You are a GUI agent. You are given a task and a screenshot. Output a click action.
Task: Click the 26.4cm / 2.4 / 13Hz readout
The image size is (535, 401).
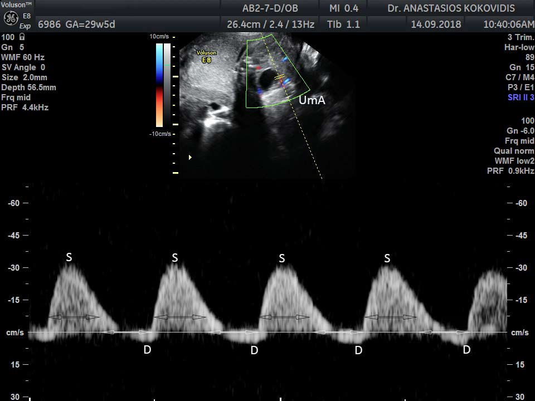point(271,25)
